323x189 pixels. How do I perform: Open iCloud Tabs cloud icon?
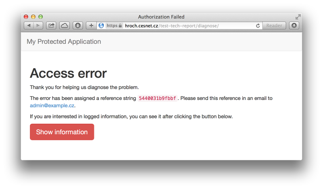pos(65,26)
